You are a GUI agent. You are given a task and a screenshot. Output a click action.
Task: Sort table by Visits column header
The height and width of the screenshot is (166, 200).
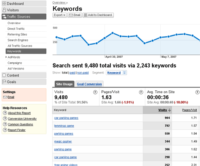click(x=162, y=110)
